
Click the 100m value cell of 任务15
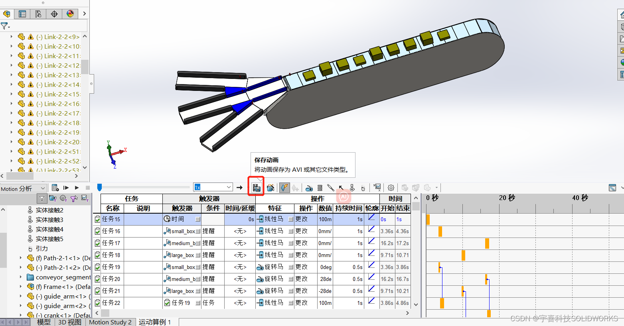(x=325, y=219)
